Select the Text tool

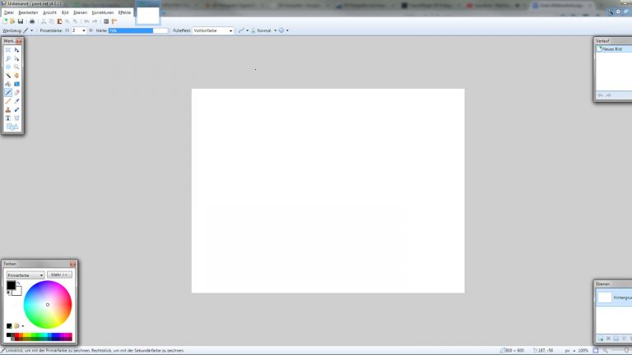pos(8,118)
